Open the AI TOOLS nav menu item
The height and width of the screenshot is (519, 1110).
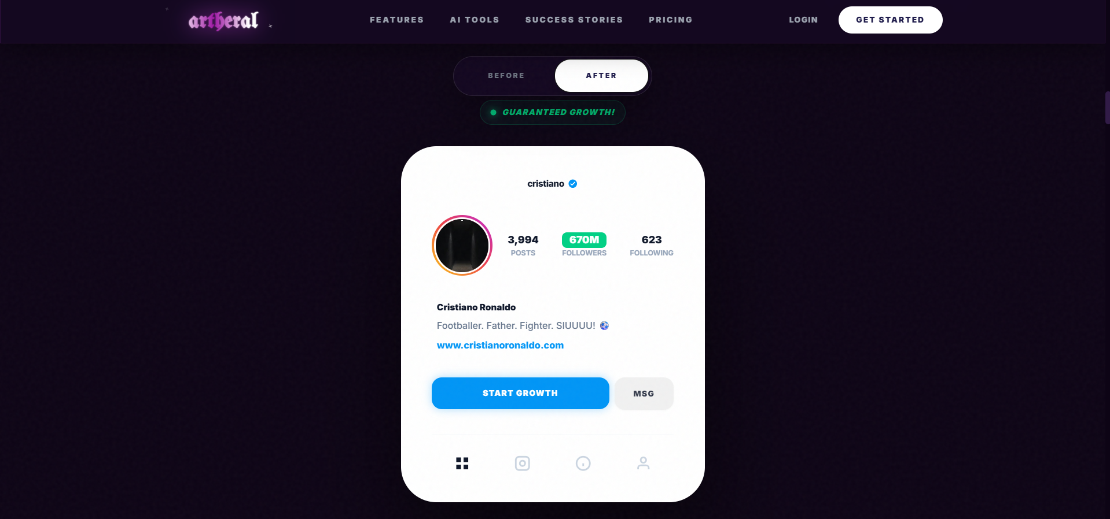pyautogui.click(x=475, y=20)
